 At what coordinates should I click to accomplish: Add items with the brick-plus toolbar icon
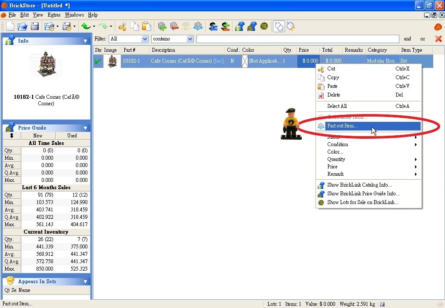tap(162, 27)
